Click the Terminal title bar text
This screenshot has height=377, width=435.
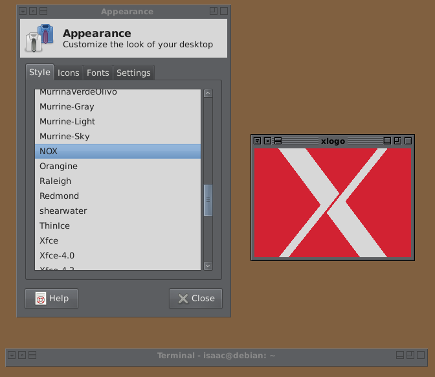coord(216,356)
